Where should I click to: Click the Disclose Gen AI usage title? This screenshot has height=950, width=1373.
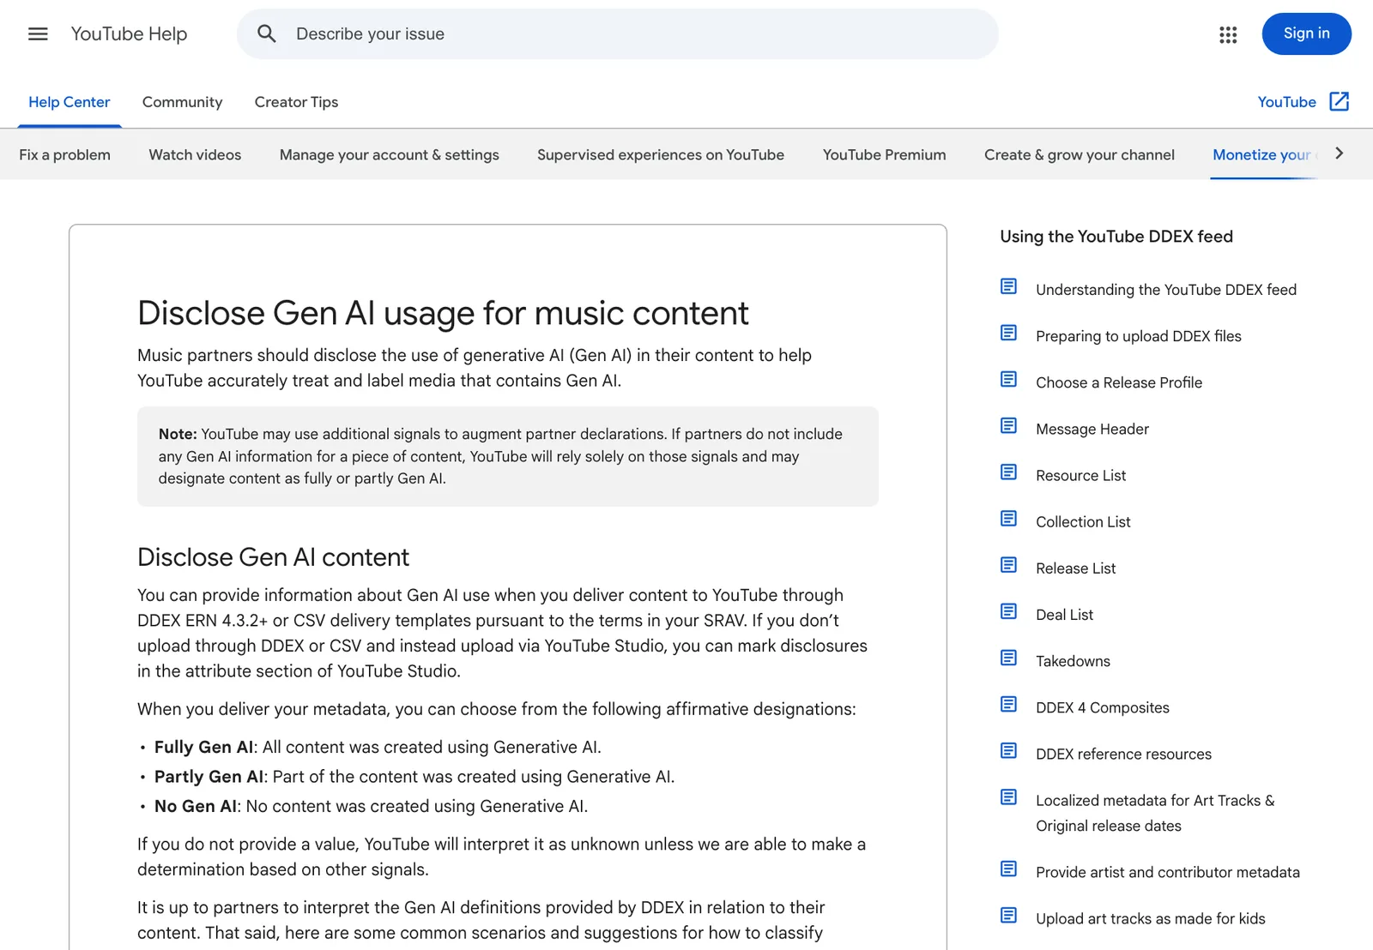click(443, 313)
